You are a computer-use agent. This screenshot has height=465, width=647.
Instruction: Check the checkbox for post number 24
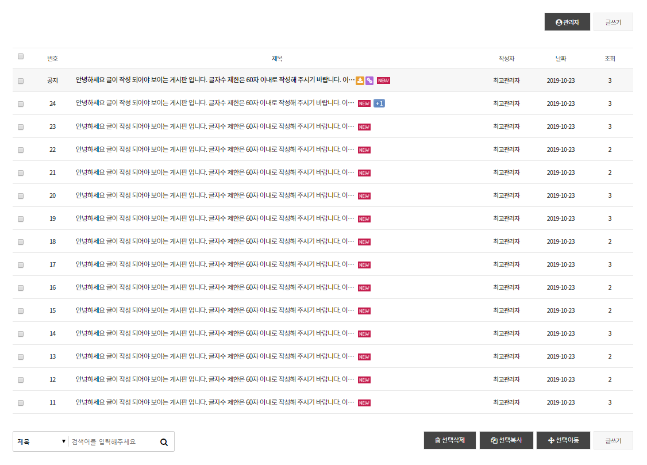click(21, 104)
